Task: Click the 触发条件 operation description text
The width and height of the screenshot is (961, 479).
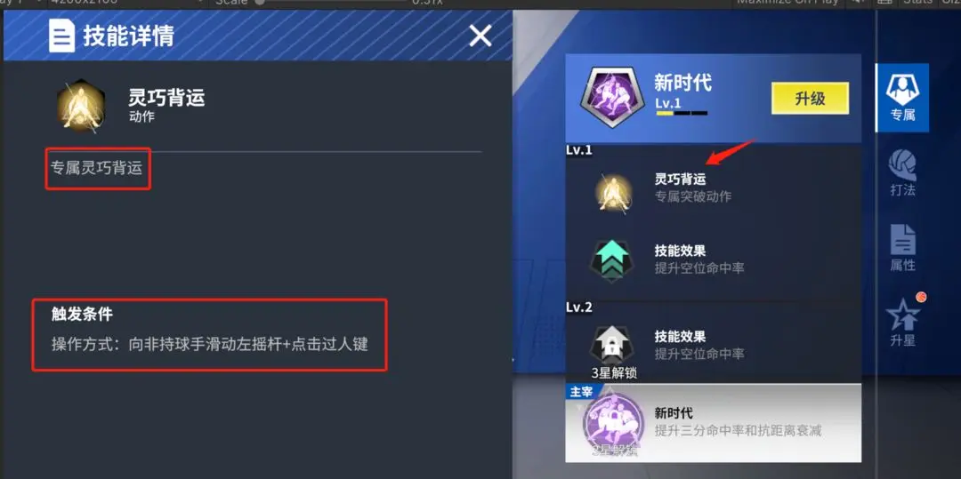Action: [x=210, y=345]
